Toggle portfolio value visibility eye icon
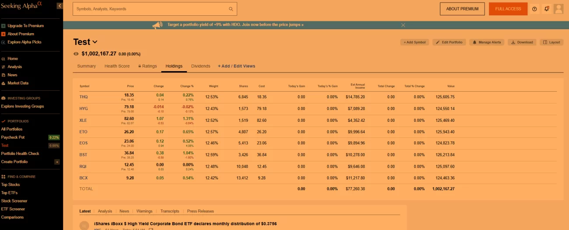The width and height of the screenshot is (569, 230). point(76,54)
